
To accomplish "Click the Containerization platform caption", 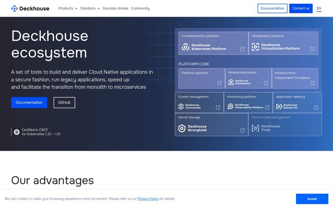I will coord(200,36).
